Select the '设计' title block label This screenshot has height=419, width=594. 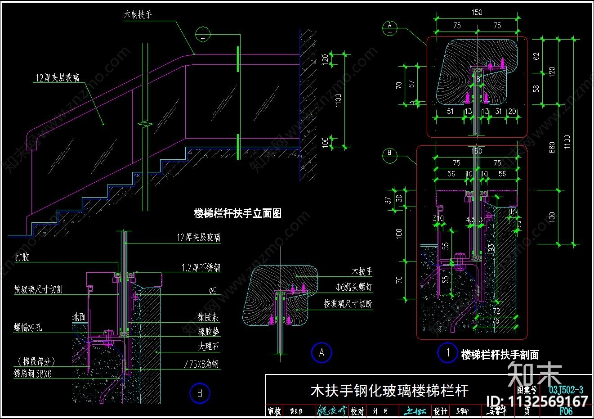click(440, 411)
